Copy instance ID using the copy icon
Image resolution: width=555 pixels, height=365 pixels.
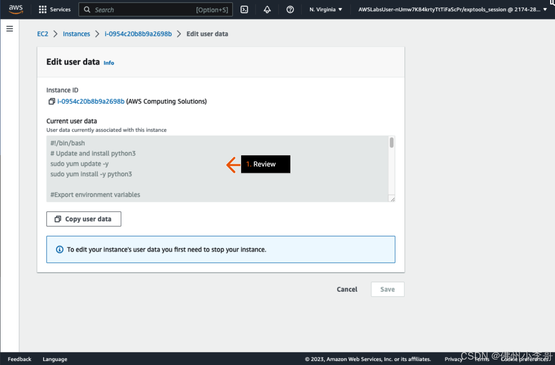(x=52, y=101)
